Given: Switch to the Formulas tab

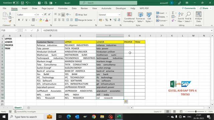Looking at the screenshot, I should [x=63, y=8].
